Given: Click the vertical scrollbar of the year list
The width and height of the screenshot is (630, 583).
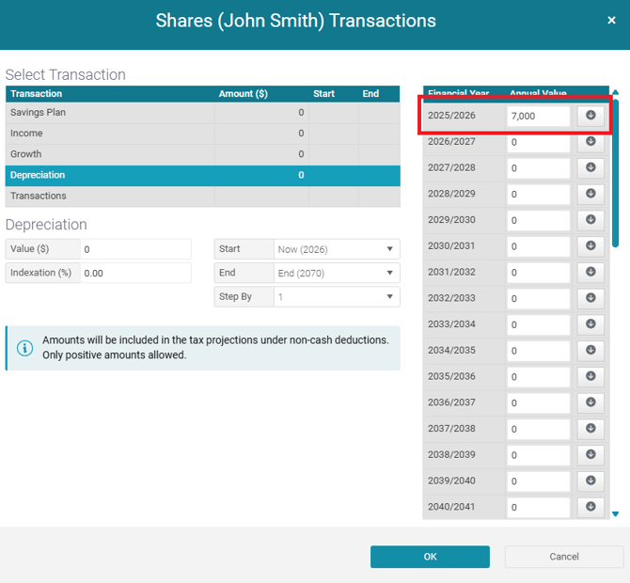Looking at the screenshot, I should (616, 169).
